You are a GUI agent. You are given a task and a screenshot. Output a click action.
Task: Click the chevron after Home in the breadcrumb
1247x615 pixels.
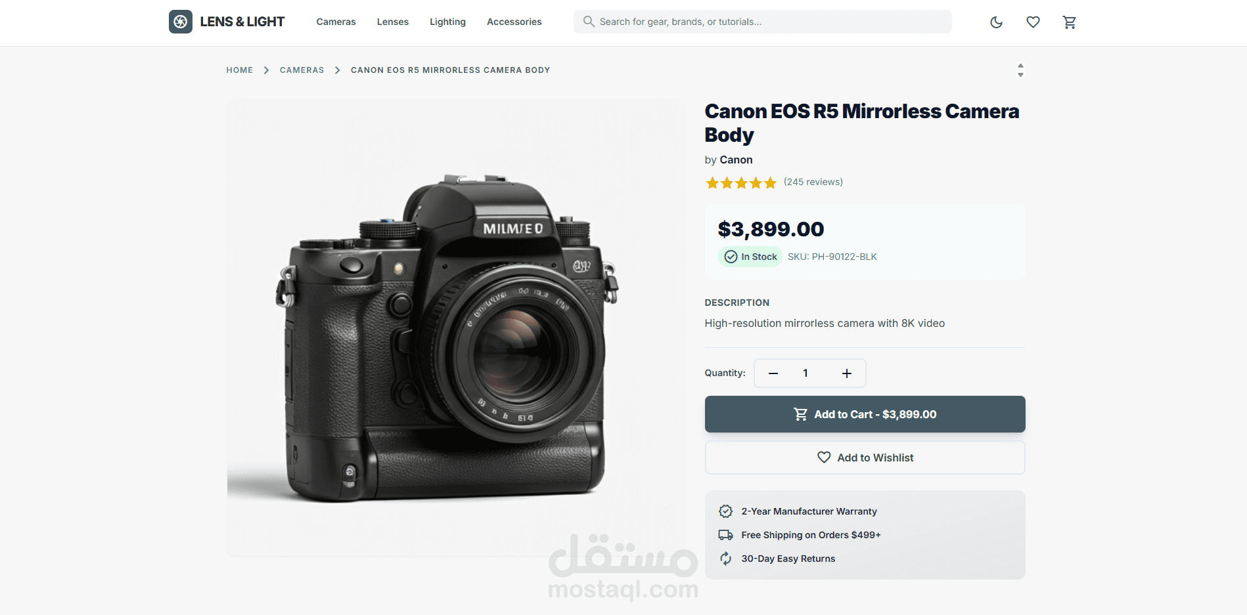pos(266,70)
